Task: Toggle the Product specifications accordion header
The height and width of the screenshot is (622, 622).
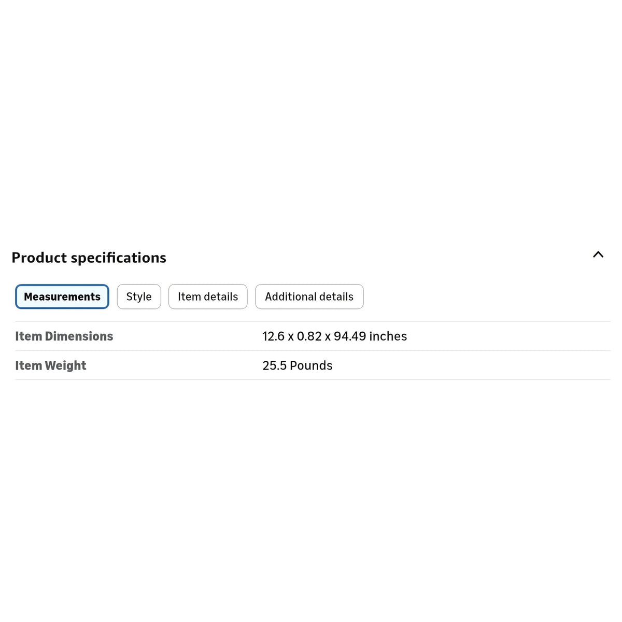Action: click(311, 258)
